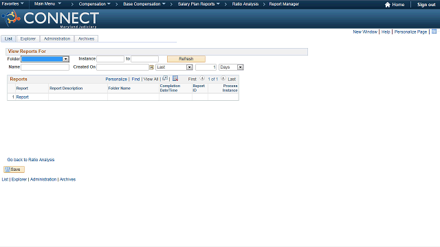Click the Save button

[x=14, y=169]
